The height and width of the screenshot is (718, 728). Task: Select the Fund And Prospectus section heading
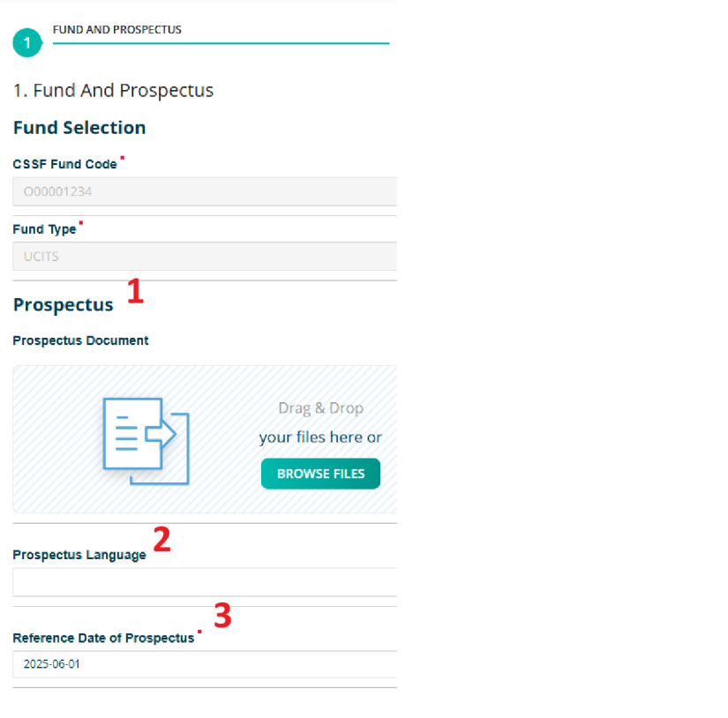pyautogui.click(x=113, y=90)
